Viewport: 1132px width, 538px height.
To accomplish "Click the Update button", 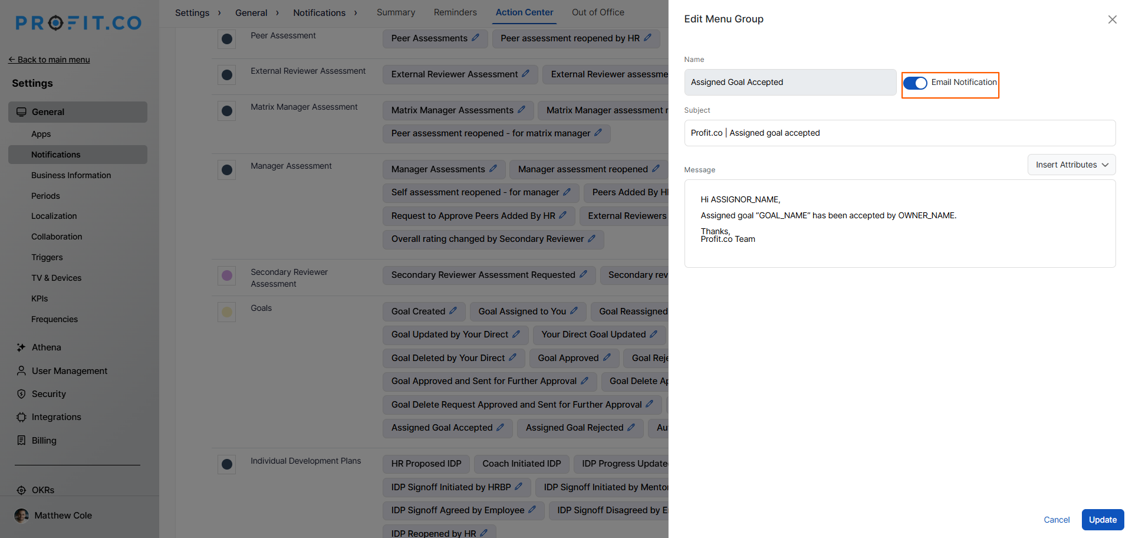I will coord(1103,520).
